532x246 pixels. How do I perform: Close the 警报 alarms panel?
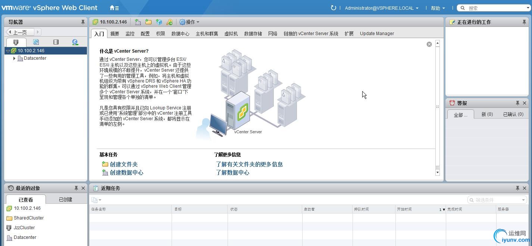[525, 103]
